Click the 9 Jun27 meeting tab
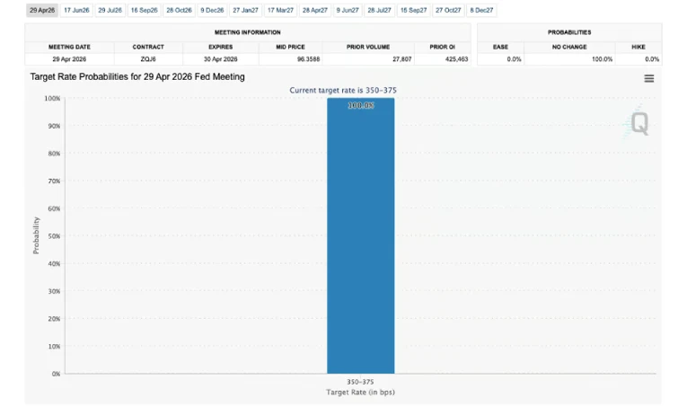 [347, 11]
